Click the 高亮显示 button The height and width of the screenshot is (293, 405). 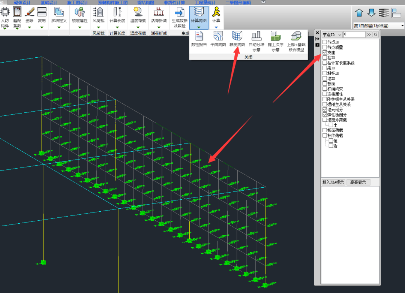358,182
